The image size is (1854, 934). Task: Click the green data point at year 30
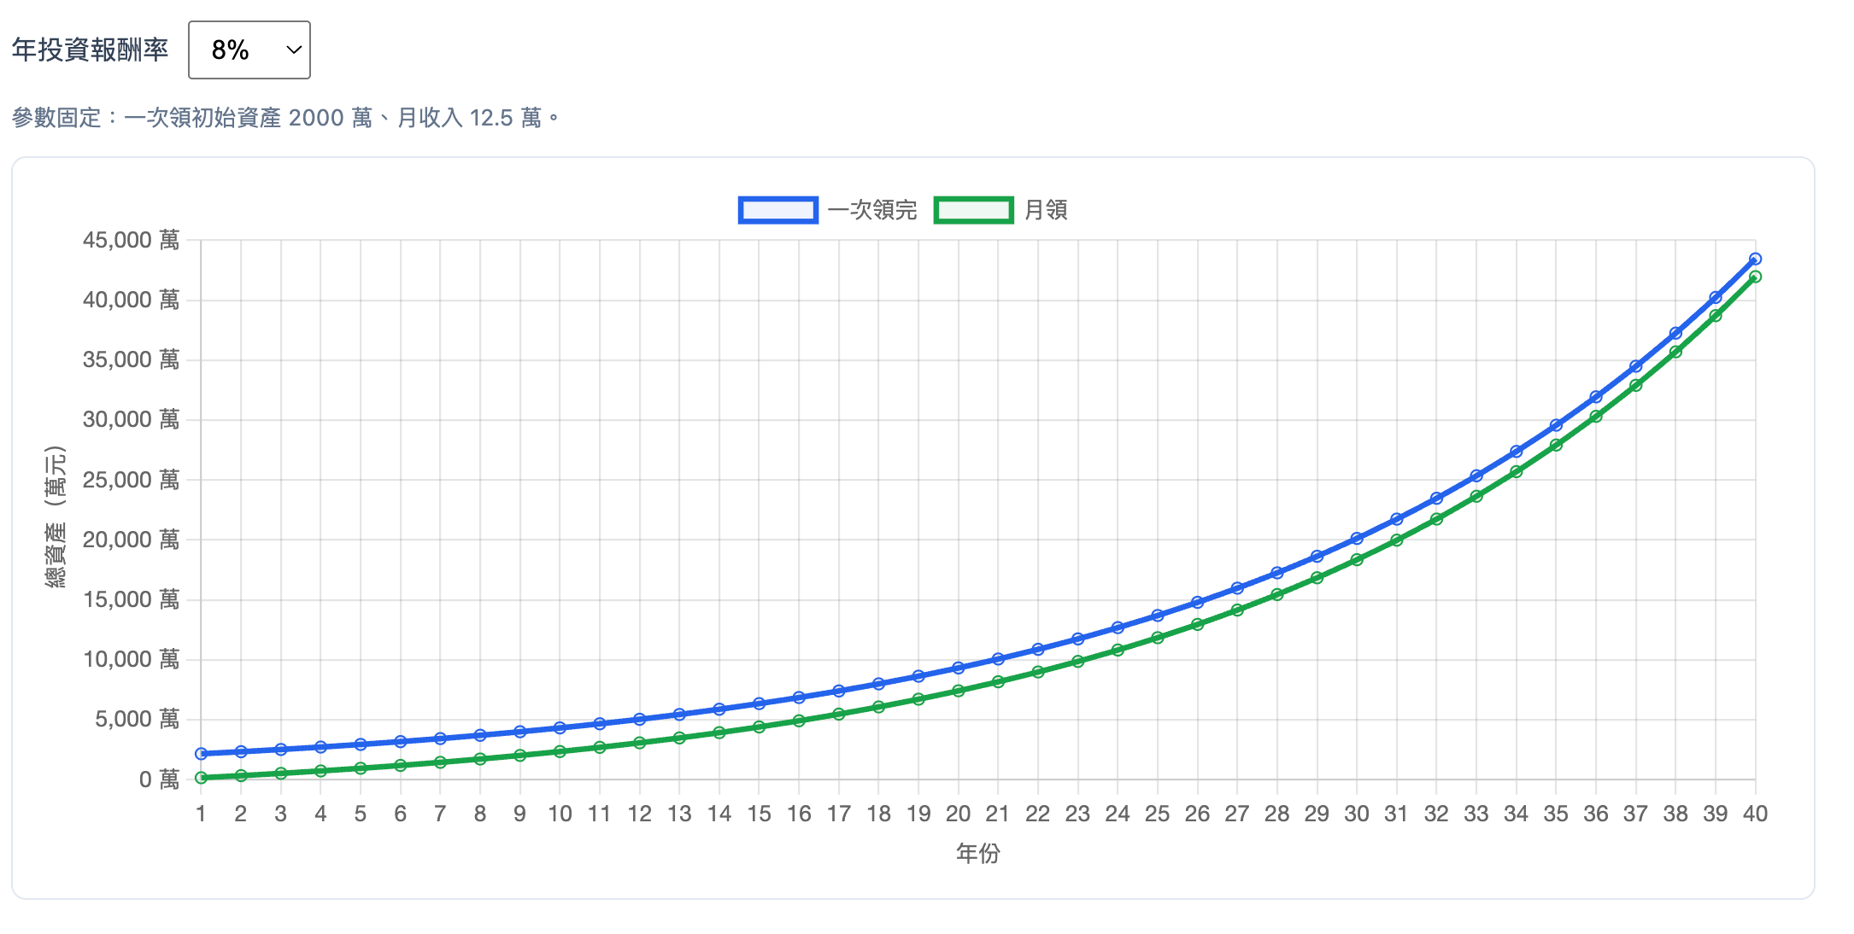pos(1357,560)
